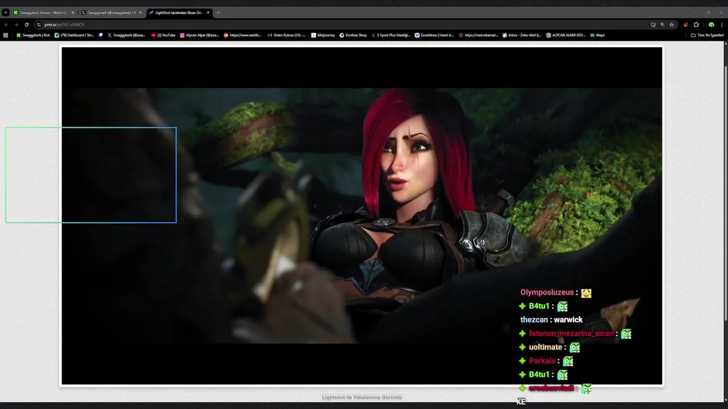Bookmark this page with the star icon
The height and width of the screenshot is (409, 728).
(672, 24)
